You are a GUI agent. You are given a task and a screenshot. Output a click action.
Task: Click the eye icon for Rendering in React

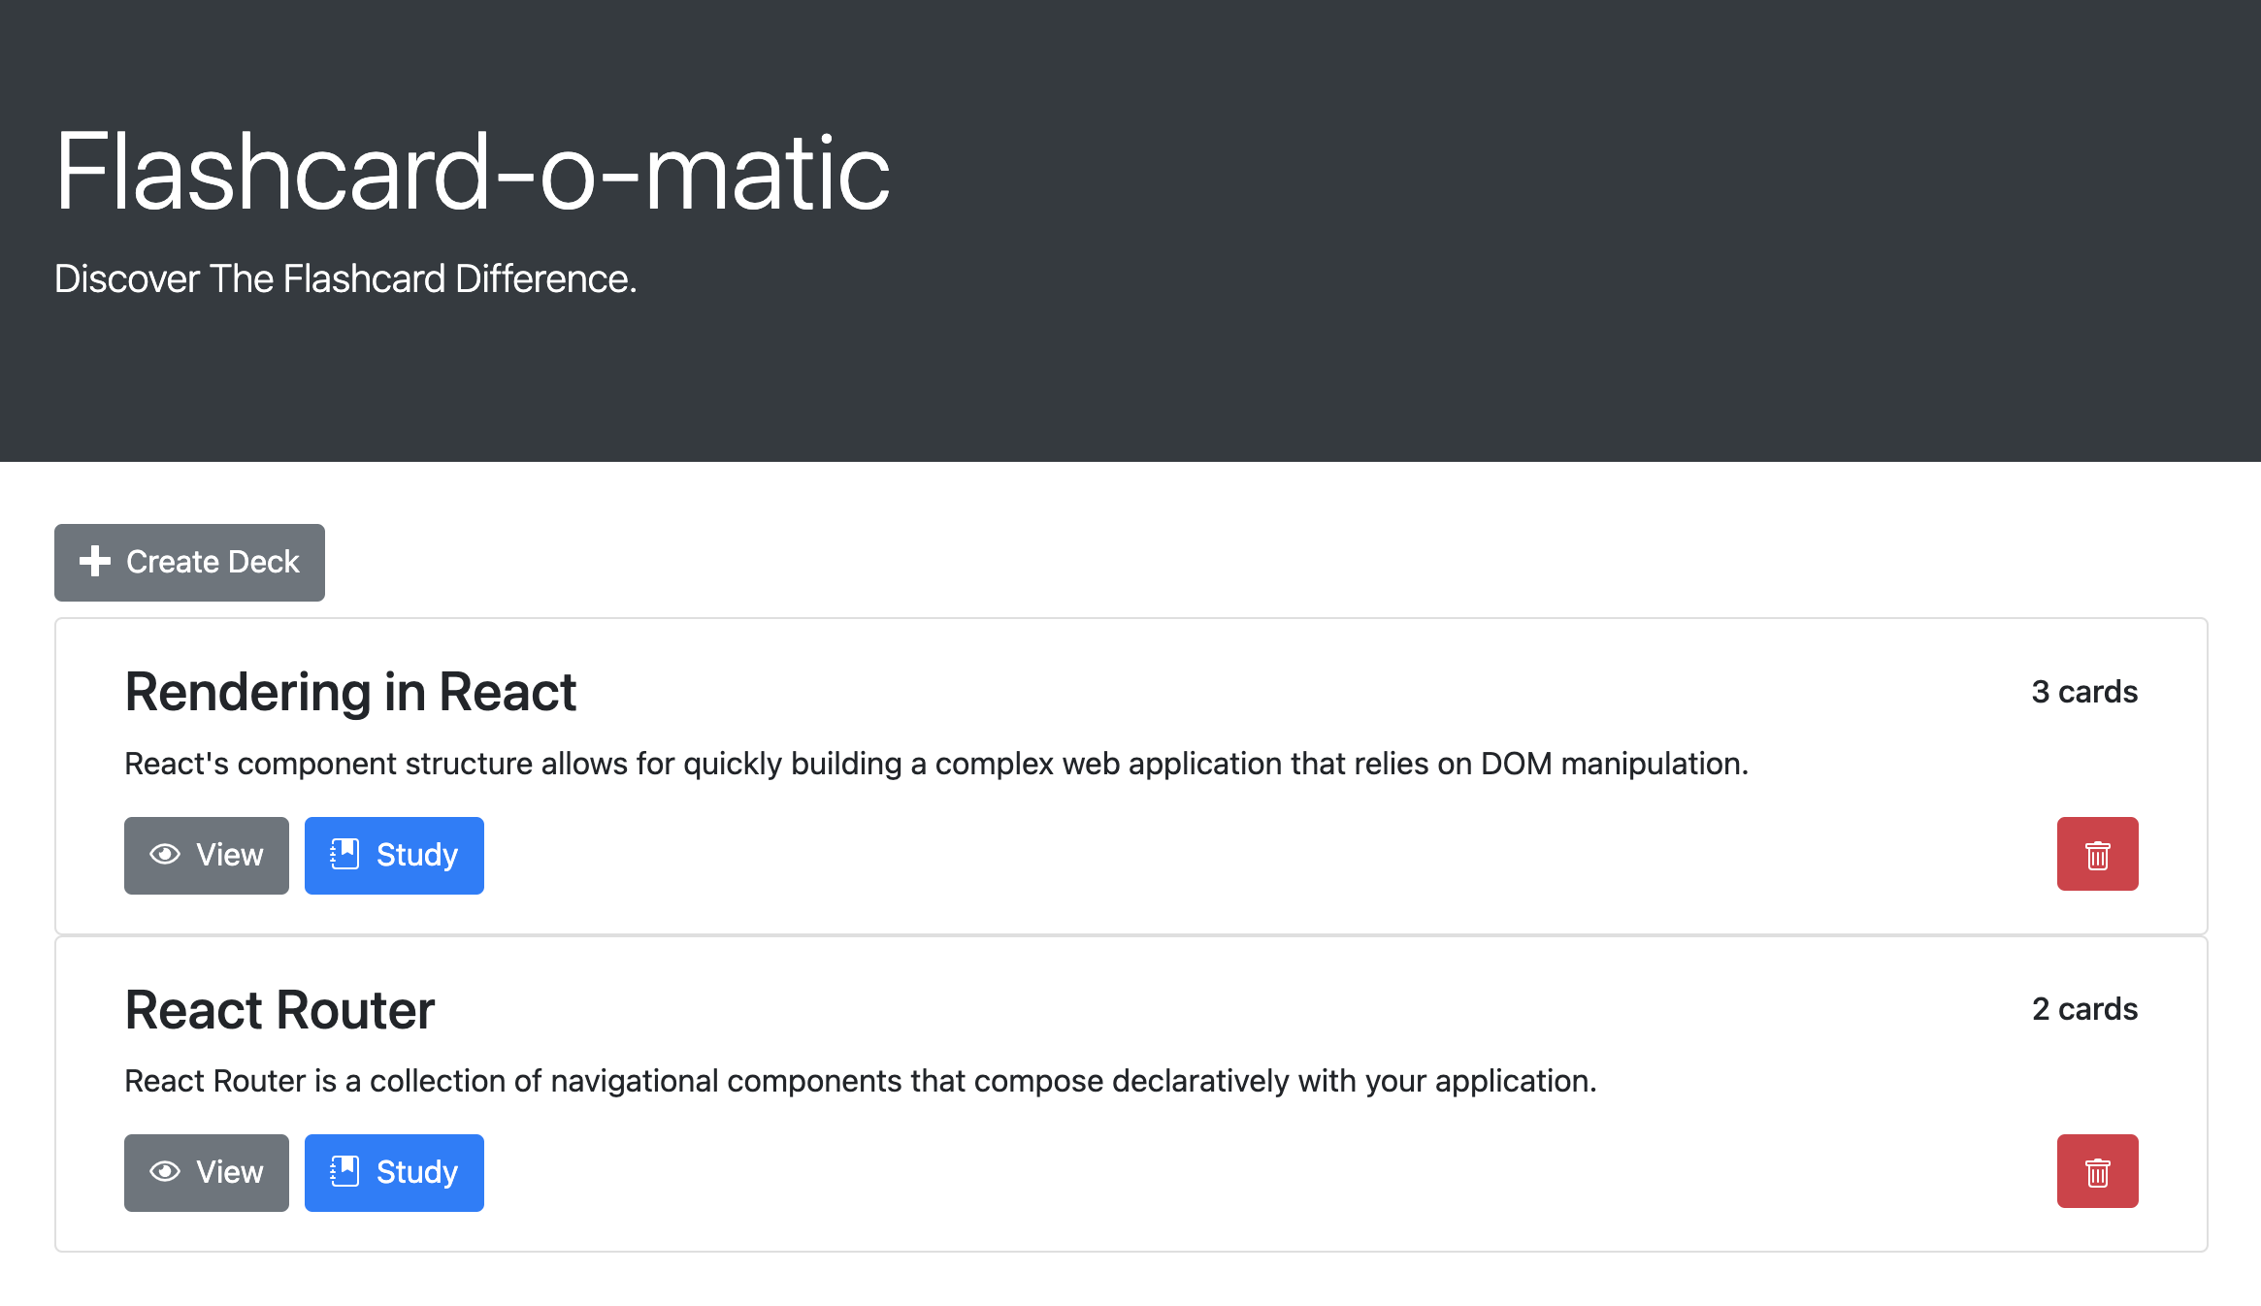pos(165,854)
